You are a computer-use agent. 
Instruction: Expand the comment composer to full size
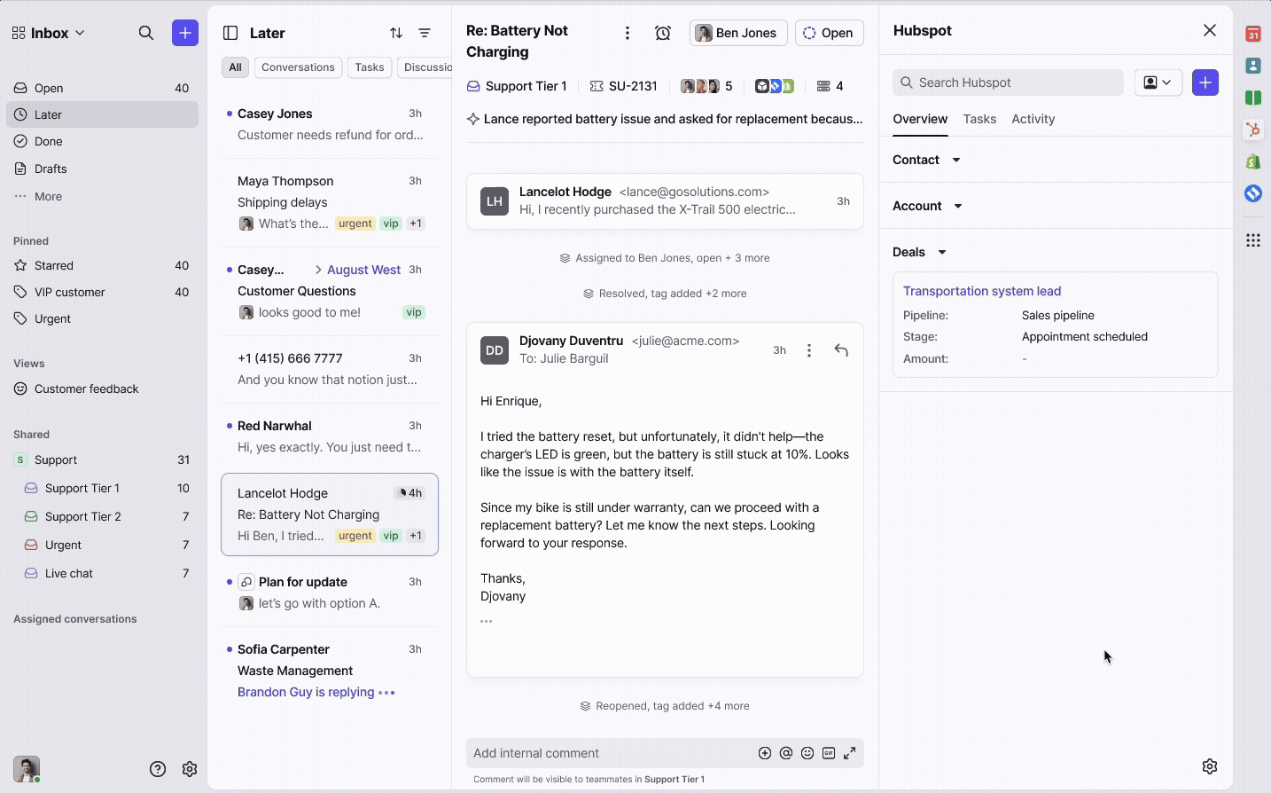[849, 753]
